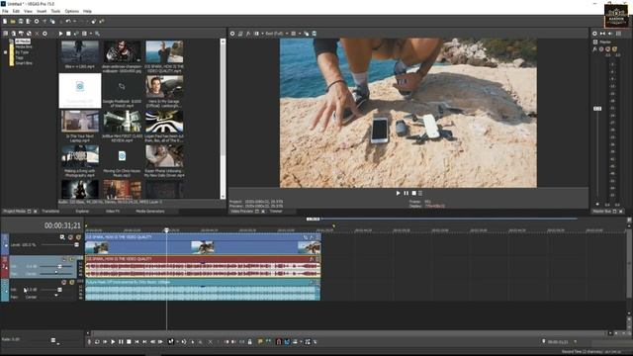Open the File menu
The image size is (633, 356).
pyautogui.click(x=5, y=11)
